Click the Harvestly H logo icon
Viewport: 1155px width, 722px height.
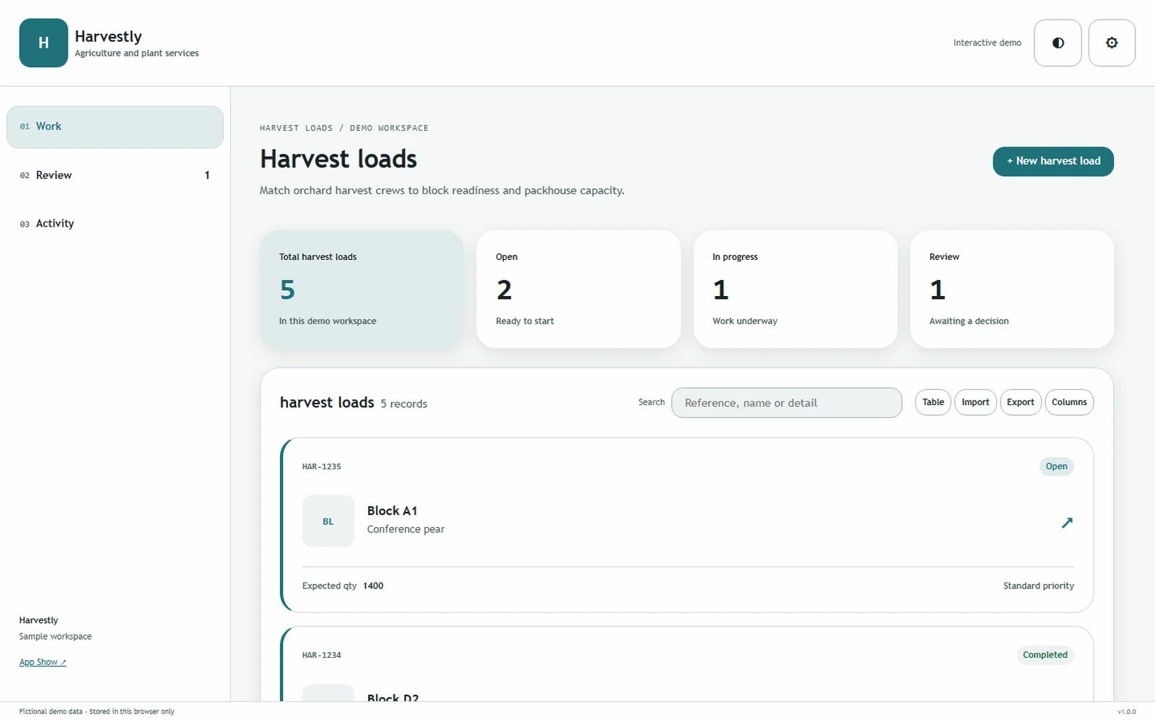click(43, 43)
